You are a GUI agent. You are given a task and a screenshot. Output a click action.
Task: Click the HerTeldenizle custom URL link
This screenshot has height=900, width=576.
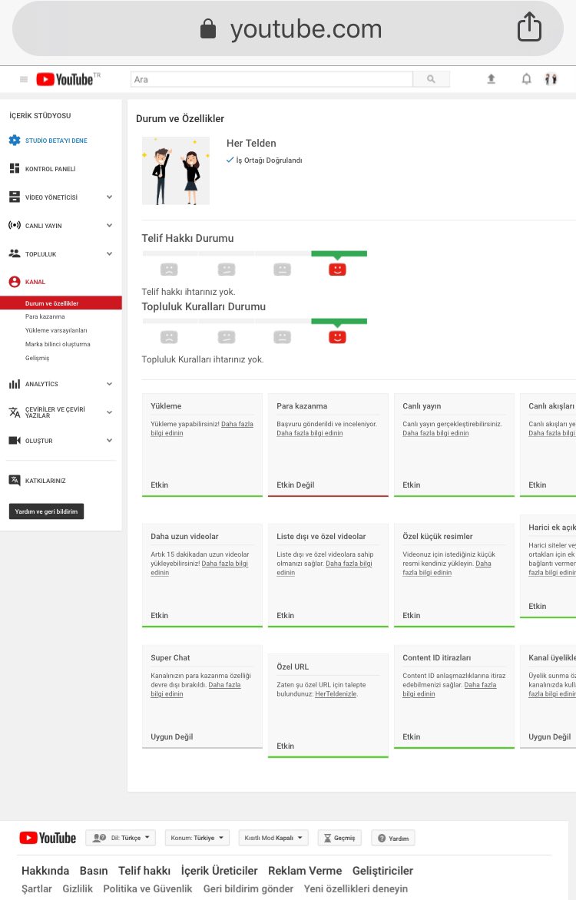(x=336, y=694)
